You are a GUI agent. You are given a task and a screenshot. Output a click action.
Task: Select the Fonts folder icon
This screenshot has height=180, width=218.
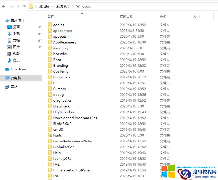coord(50,135)
